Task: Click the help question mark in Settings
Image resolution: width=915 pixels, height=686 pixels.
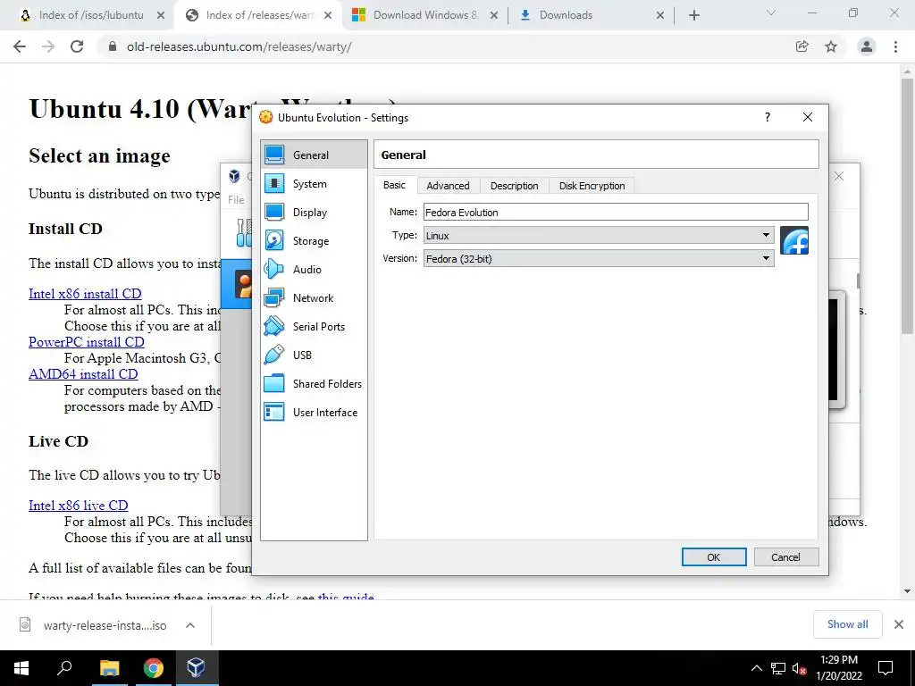Action: 768,117
